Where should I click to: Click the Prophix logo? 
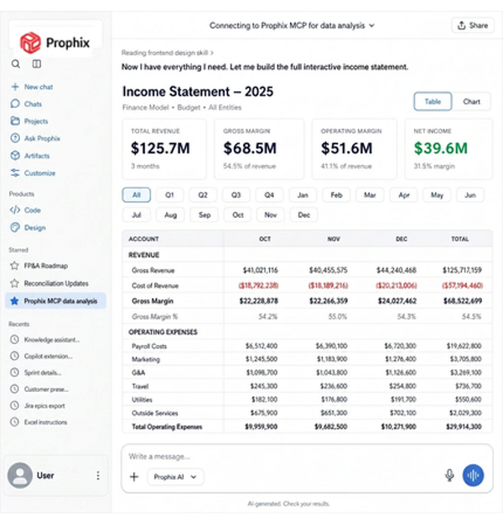[x=55, y=43]
